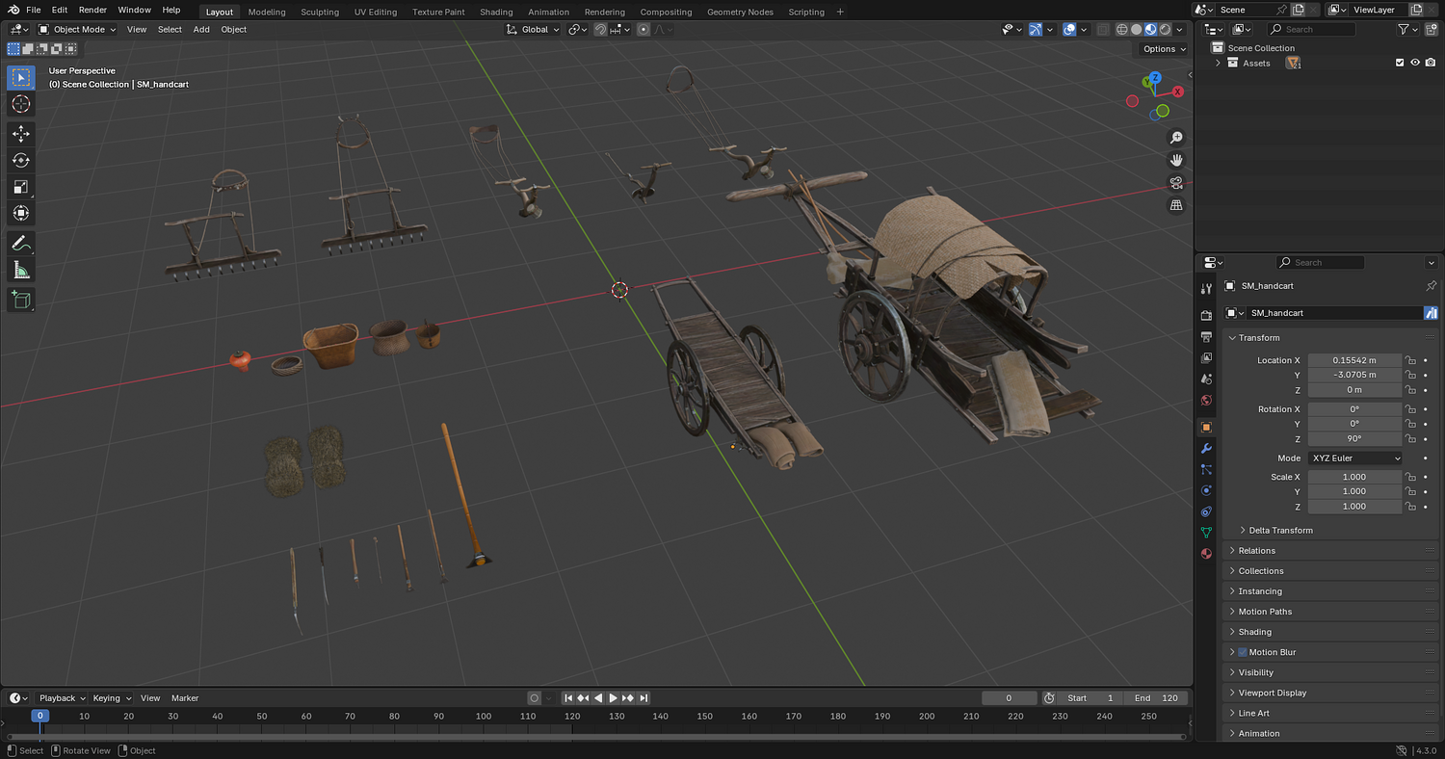This screenshot has height=759, width=1445.
Task: Select the Measure tool
Action: click(21, 271)
